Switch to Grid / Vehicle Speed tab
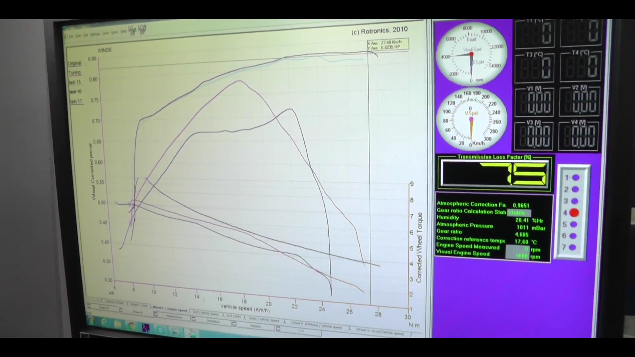This screenshot has height=357, width=635. click(x=205, y=313)
